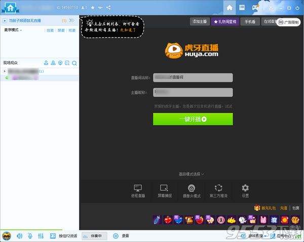Expand the blurred audience group row

(x=5, y=71)
